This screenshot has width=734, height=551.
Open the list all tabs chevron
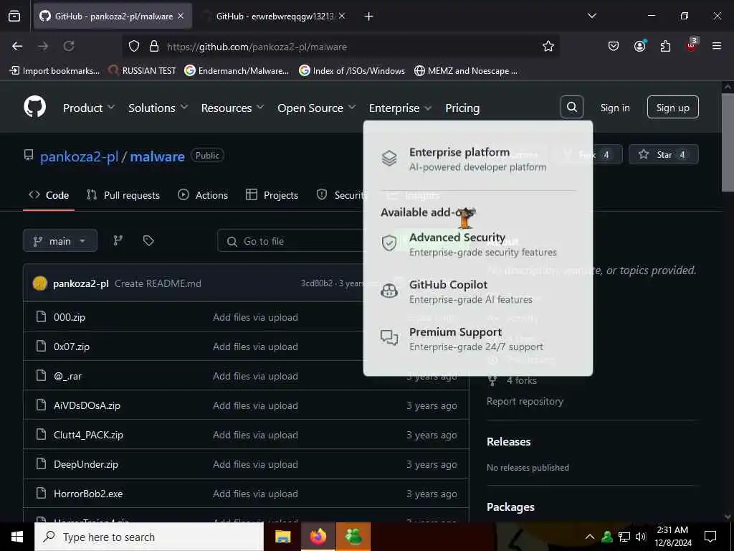(x=591, y=16)
